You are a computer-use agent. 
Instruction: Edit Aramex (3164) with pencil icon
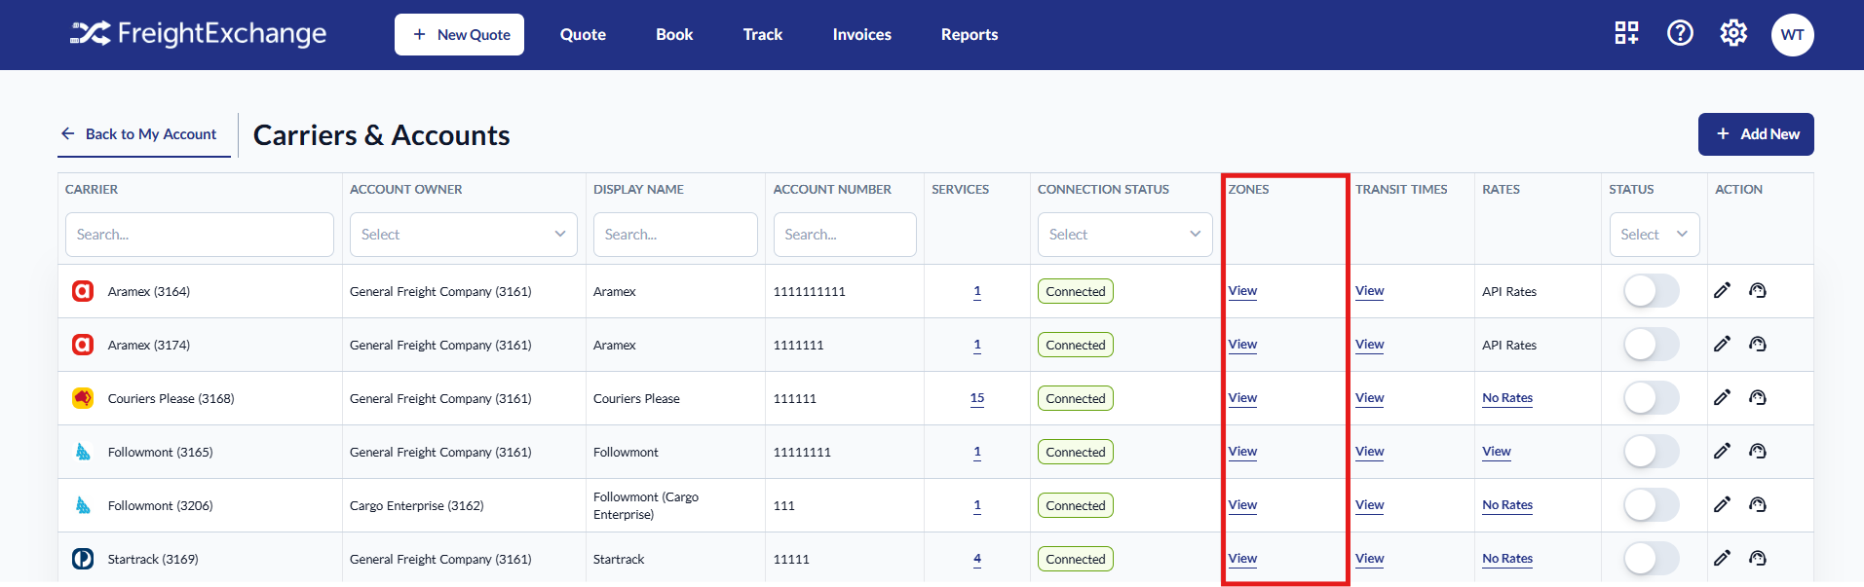1722,290
